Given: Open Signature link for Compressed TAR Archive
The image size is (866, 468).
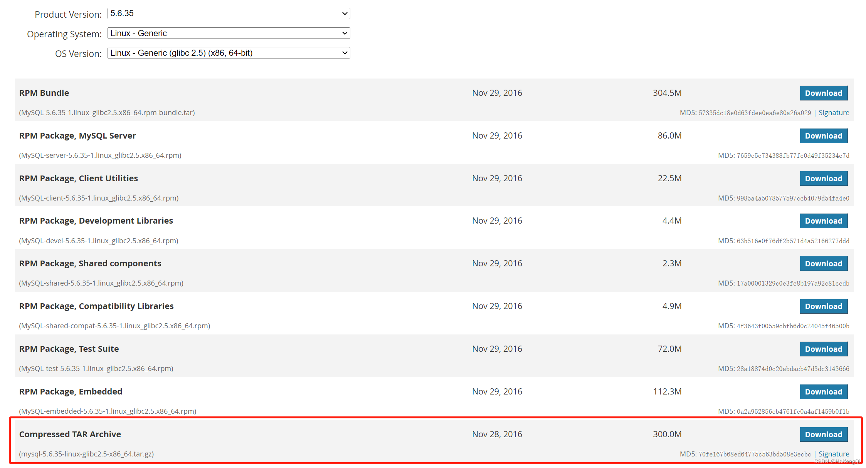Looking at the screenshot, I should click(834, 454).
